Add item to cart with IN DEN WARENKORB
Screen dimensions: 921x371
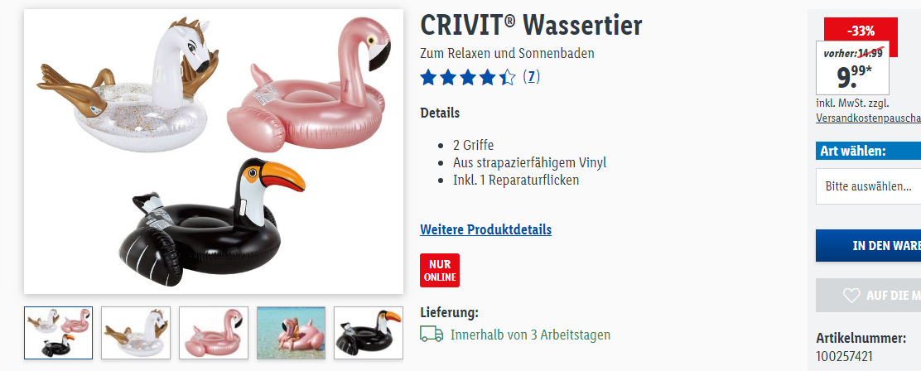868,245
